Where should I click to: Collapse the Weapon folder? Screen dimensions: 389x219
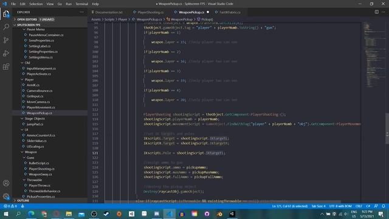pos(31,152)
